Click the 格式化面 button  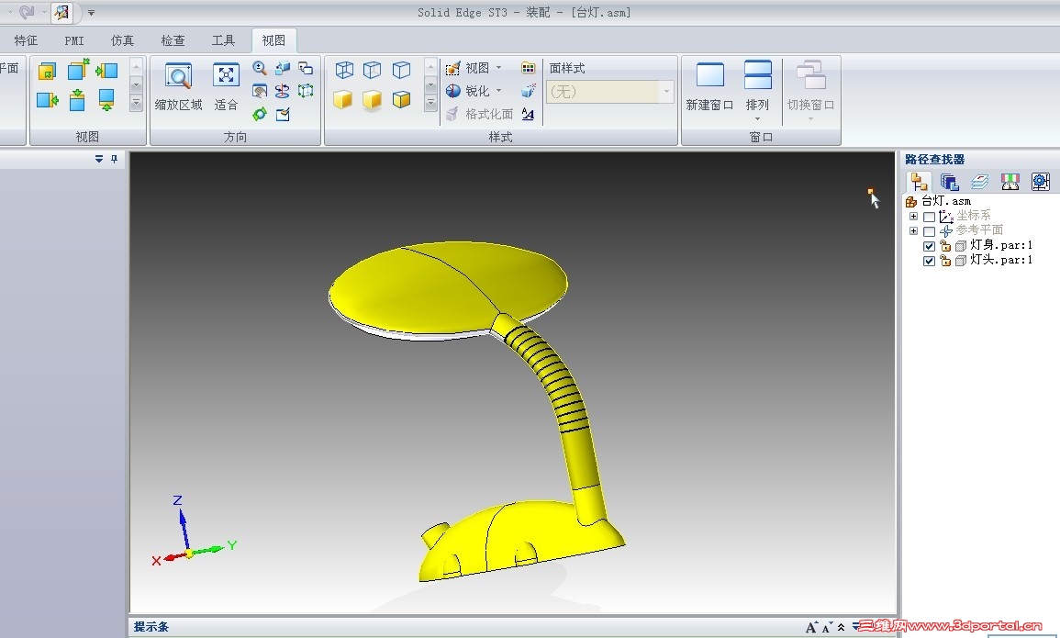(x=480, y=114)
